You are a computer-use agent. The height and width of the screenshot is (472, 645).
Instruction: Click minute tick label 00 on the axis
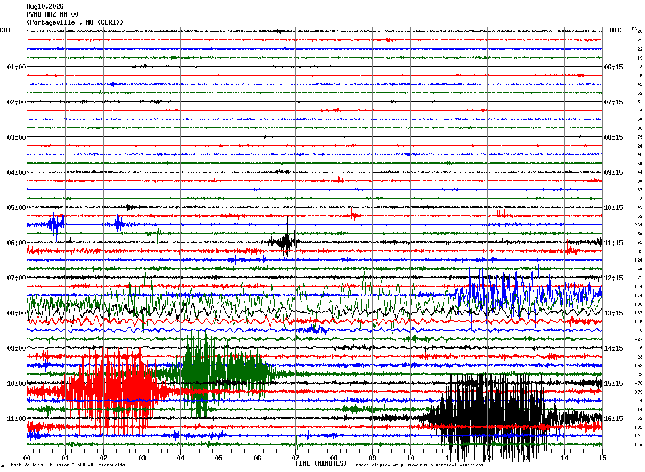pyautogui.click(x=27, y=458)
